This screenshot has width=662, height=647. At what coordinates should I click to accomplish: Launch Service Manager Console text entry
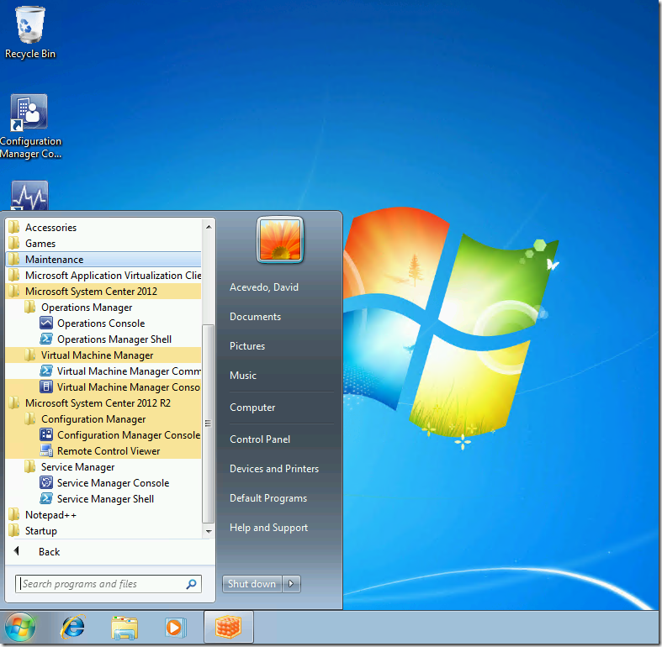(114, 483)
